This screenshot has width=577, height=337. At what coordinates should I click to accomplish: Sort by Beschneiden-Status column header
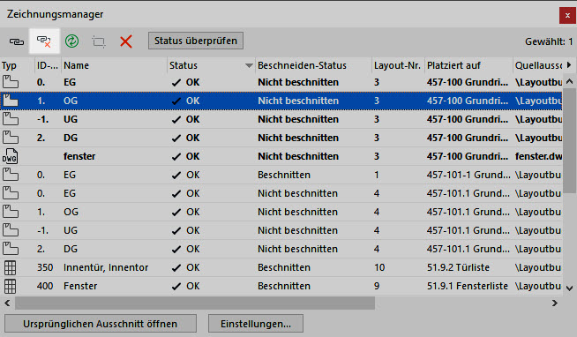pos(302,65)
